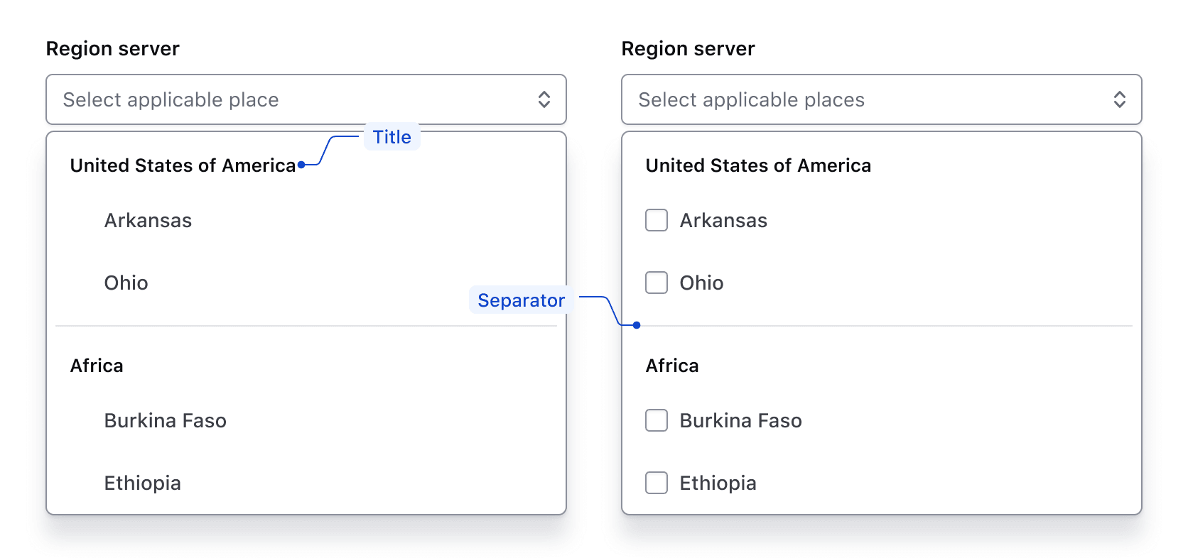Click the blue Title annotation label
1188x558 pixels.
(x=392, y=137)
